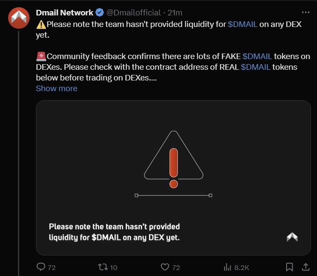317x276 pixels.
Task: Click the verified badge next to Dmail Network
Action: [x=99, y=12]
